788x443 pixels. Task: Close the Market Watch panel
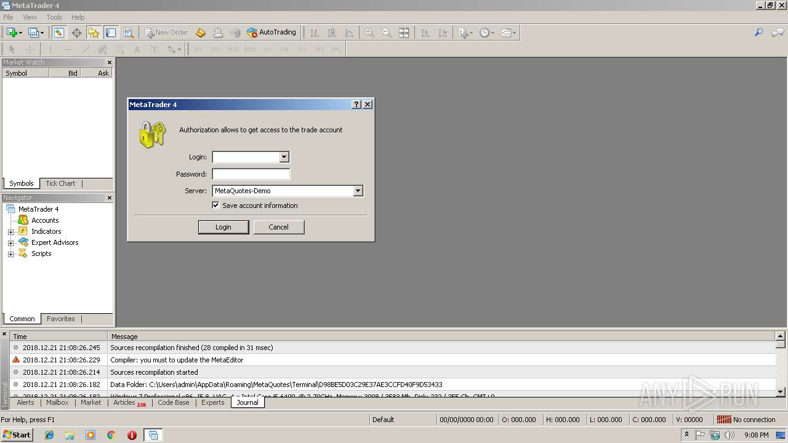tap(110, 62)
